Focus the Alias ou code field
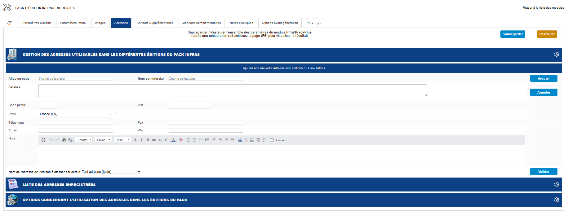Image resolution: width=568 pixels, height=211 pixels. point(75,79)
